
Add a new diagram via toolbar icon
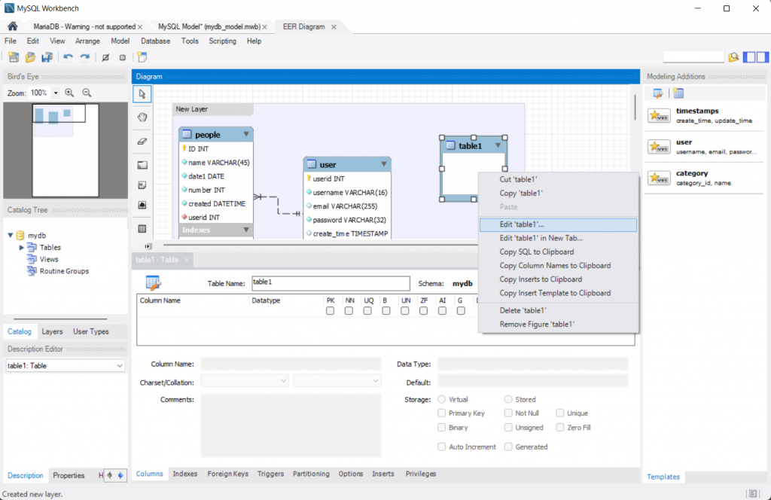(142, 57)
